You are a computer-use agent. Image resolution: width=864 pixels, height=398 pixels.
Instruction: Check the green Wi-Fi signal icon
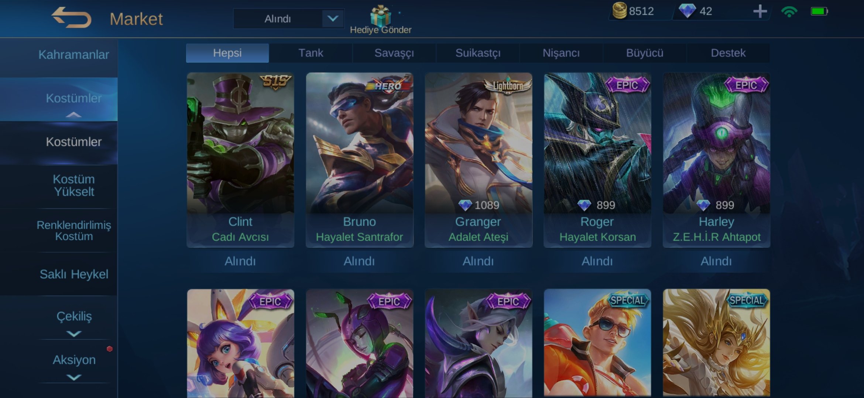pyautogui.click(x=789, y=11)
